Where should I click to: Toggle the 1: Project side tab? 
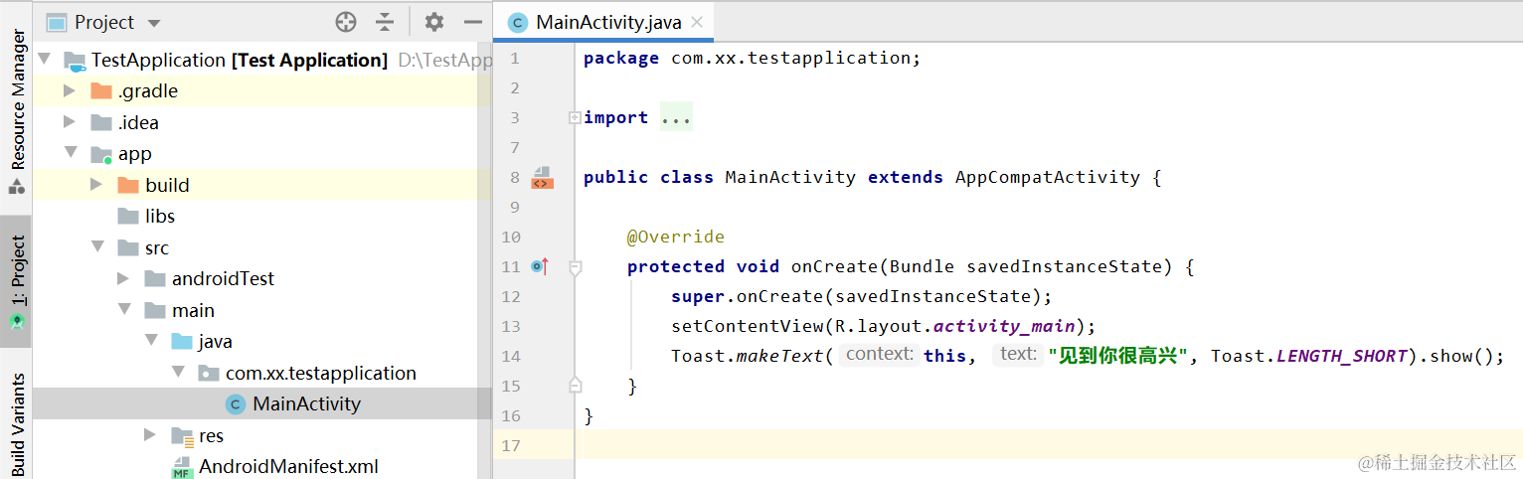click(17, 281)
